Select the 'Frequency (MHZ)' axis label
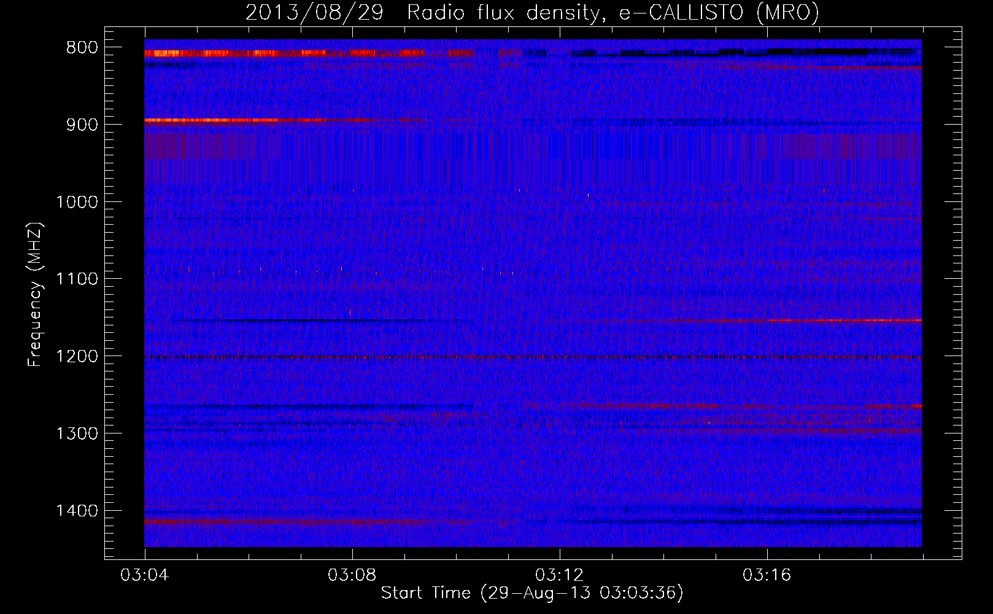Image resolution: width=993 pixels, height=614 pixels. tap(35, 295)
